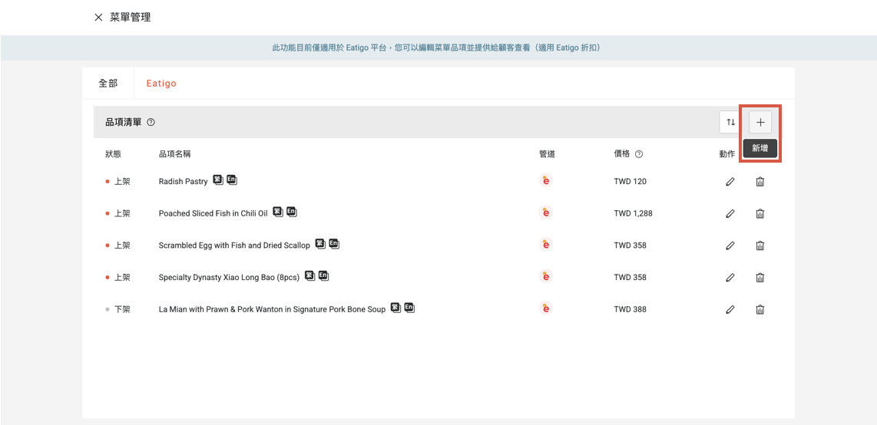This screenshot has height=425, width=877.
Task: Click help icon beside 品項清單 heading
Action: [151, 123]
